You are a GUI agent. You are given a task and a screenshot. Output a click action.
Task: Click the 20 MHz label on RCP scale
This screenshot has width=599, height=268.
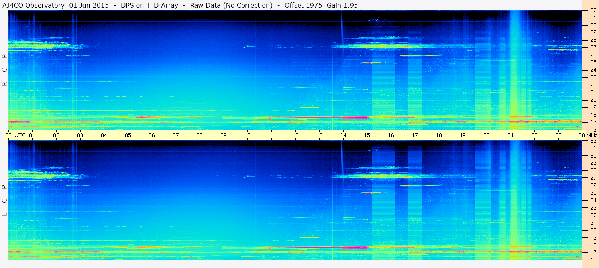click(593, 100)
